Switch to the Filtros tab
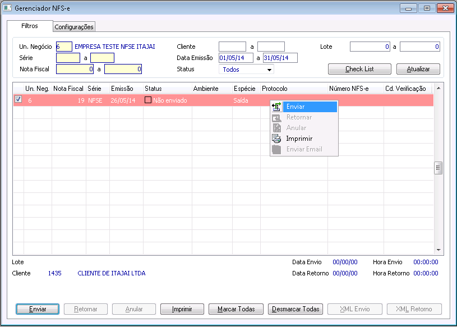This screenshot has height=327, width=457. click(x=30, y=26)
